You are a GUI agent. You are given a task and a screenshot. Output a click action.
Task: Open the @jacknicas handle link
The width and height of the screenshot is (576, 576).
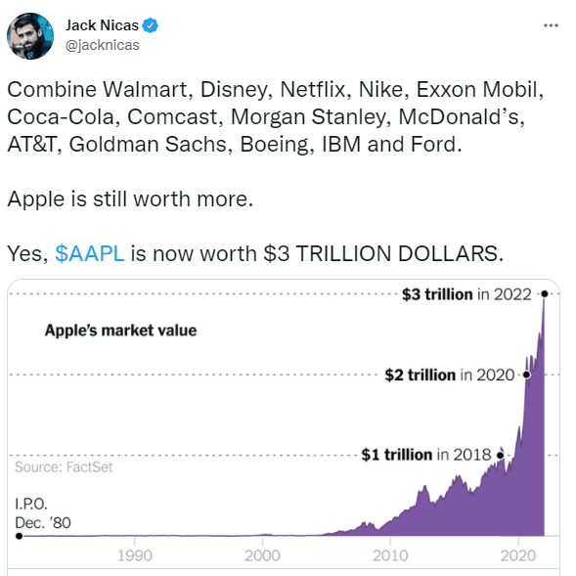point(103,45)
